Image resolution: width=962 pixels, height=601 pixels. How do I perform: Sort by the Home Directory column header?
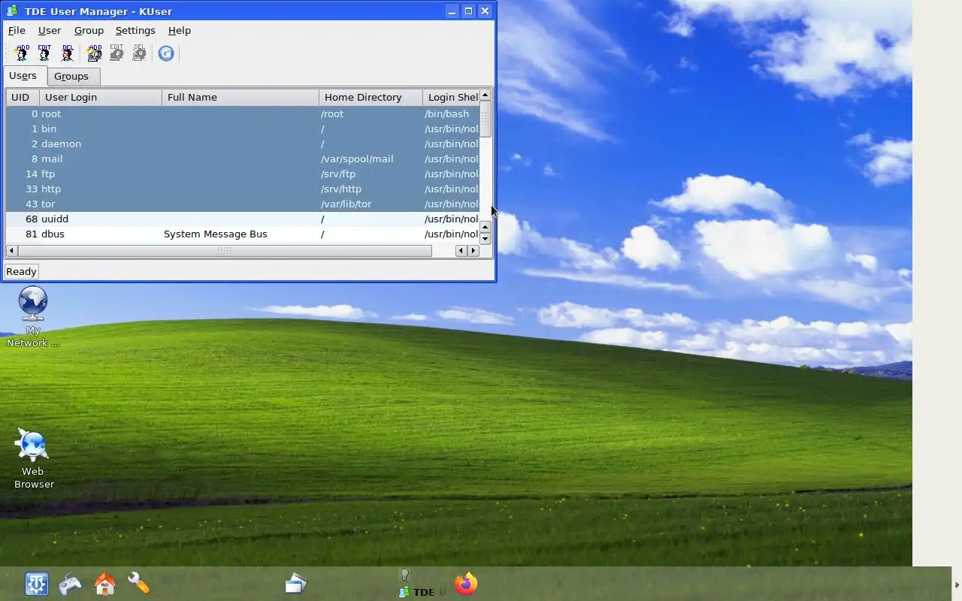tap(371, 97)
